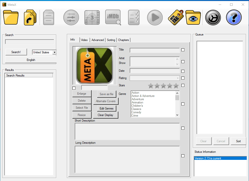The image size is (249, 181).
Task: Click the Search Results column header
Action: click(x=29, y=75)
